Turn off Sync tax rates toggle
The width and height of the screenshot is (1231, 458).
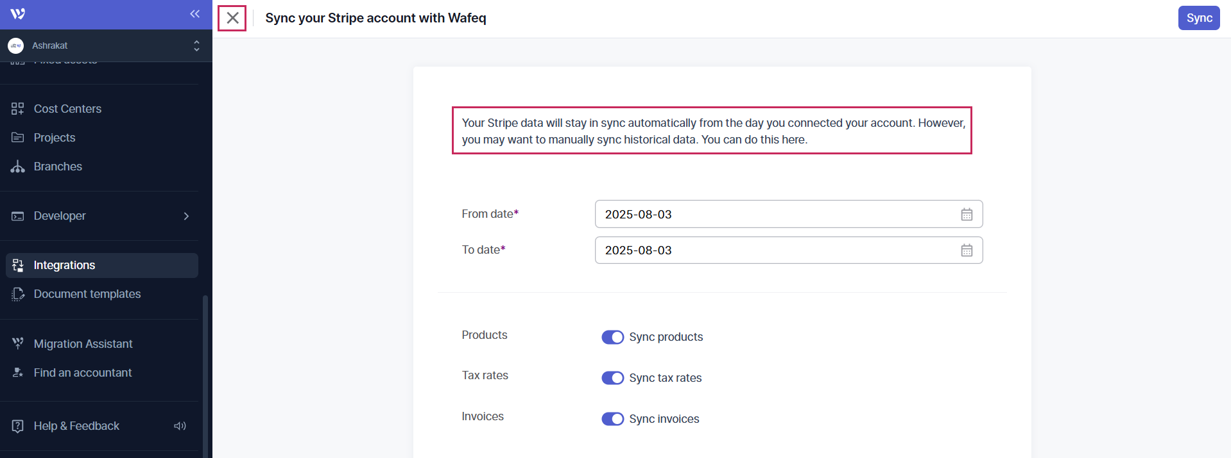(x=612, y=378)
